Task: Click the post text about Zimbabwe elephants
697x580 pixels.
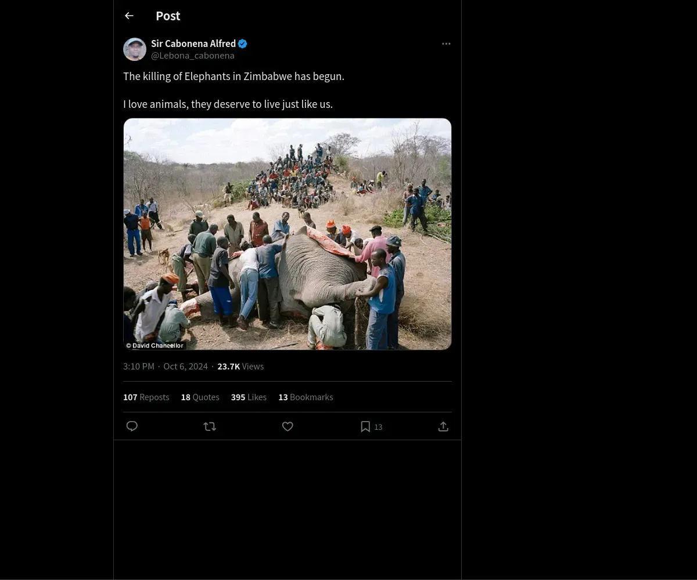Action: (233, 77)
